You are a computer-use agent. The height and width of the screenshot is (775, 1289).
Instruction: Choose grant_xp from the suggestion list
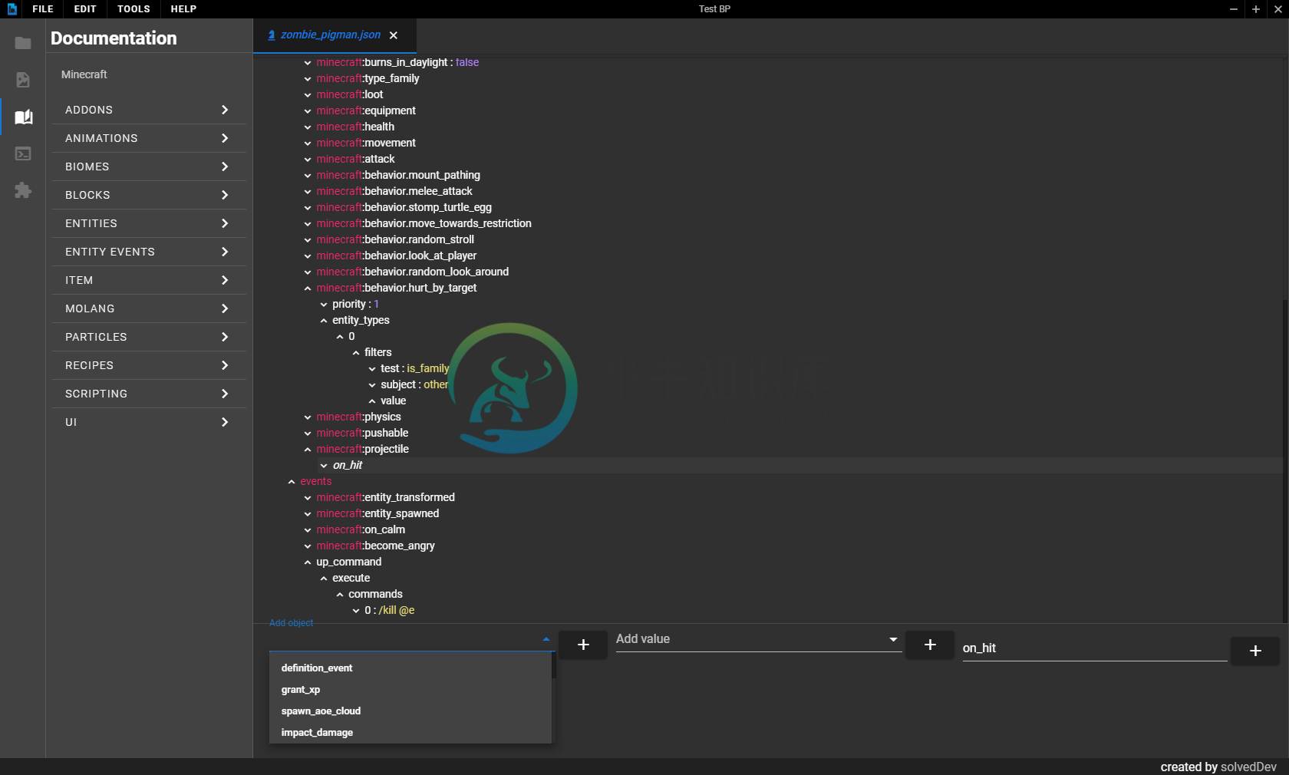pos(410,690)
